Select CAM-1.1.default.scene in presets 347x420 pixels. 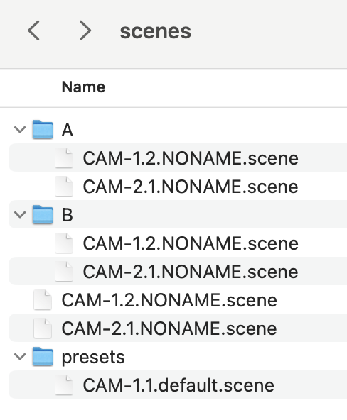click(x=178, y=385)
